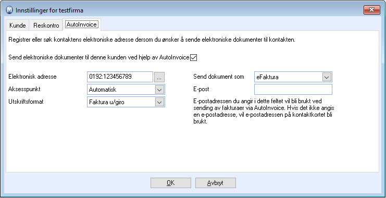Select the AutoInvoice tab
Image resolution: width=386 pixels, height=198 pixels.
click(x=82, y=24)
